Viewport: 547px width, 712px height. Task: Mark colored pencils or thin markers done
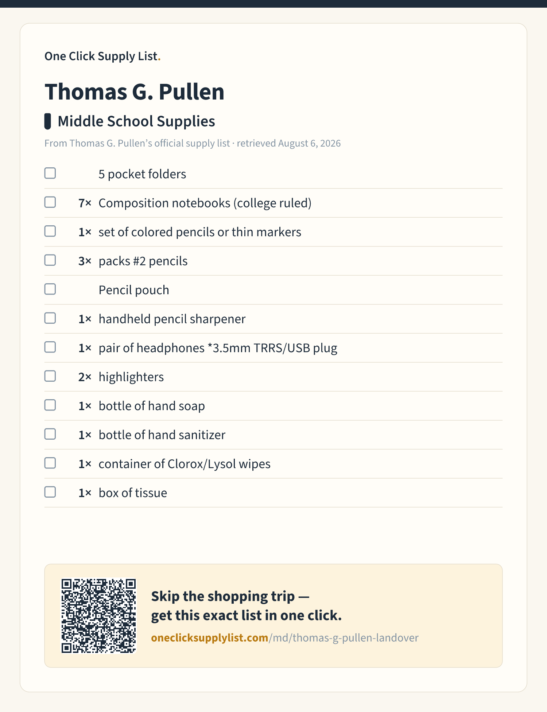point(50,231)
